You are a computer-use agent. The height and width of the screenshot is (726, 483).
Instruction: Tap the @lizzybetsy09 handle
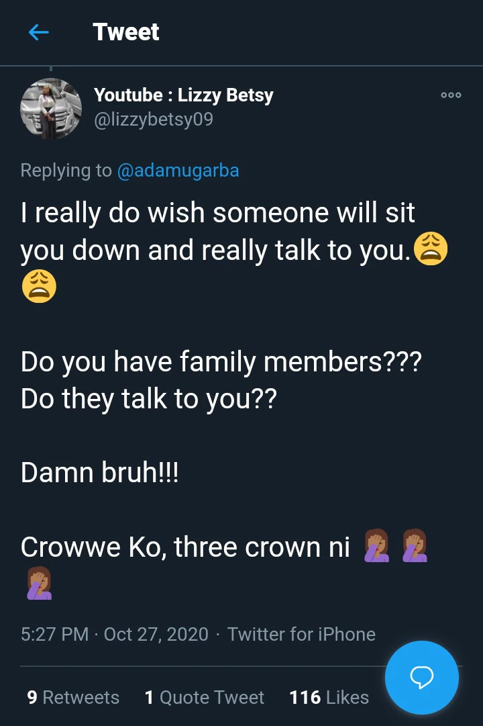(154, 119)
